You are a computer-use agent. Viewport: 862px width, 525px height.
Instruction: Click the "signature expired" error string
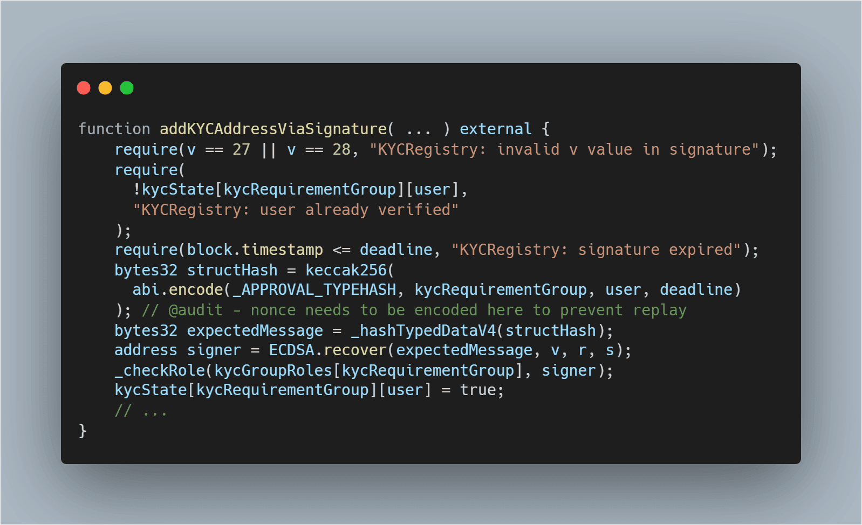pyautogui.click(x=597, y=250)
